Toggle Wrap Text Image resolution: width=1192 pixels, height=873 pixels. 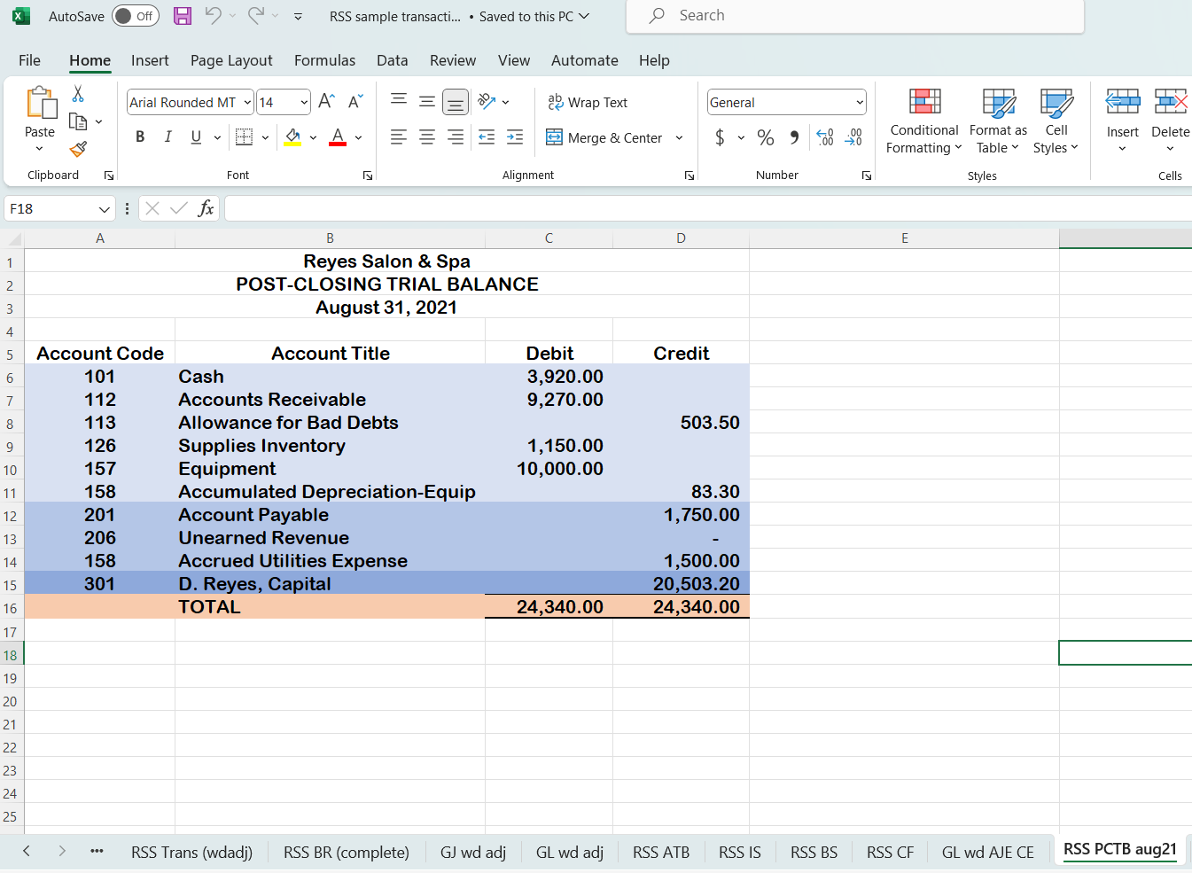click(x=588, y=103)
